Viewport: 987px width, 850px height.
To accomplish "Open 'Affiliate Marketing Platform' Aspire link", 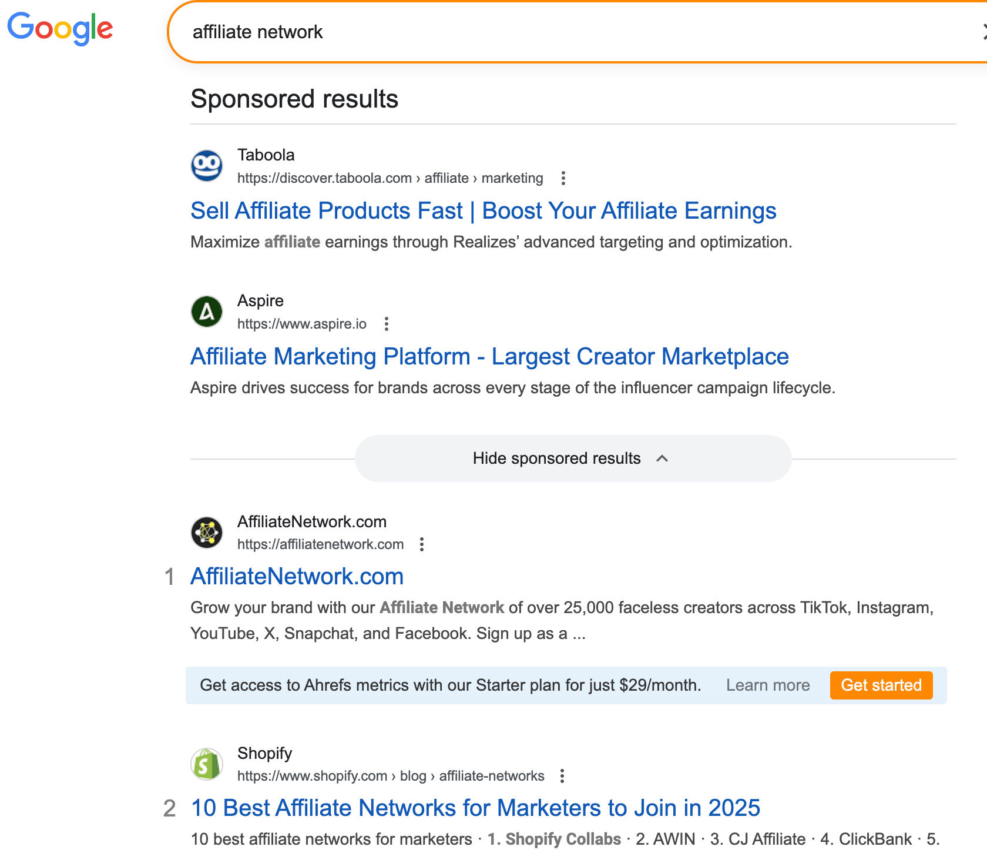I will tap(489, 357).
